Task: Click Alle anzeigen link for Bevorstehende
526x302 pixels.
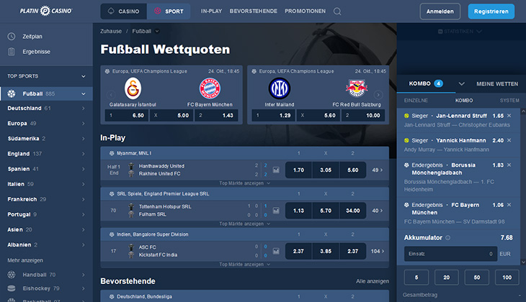Action: point(373,281)
